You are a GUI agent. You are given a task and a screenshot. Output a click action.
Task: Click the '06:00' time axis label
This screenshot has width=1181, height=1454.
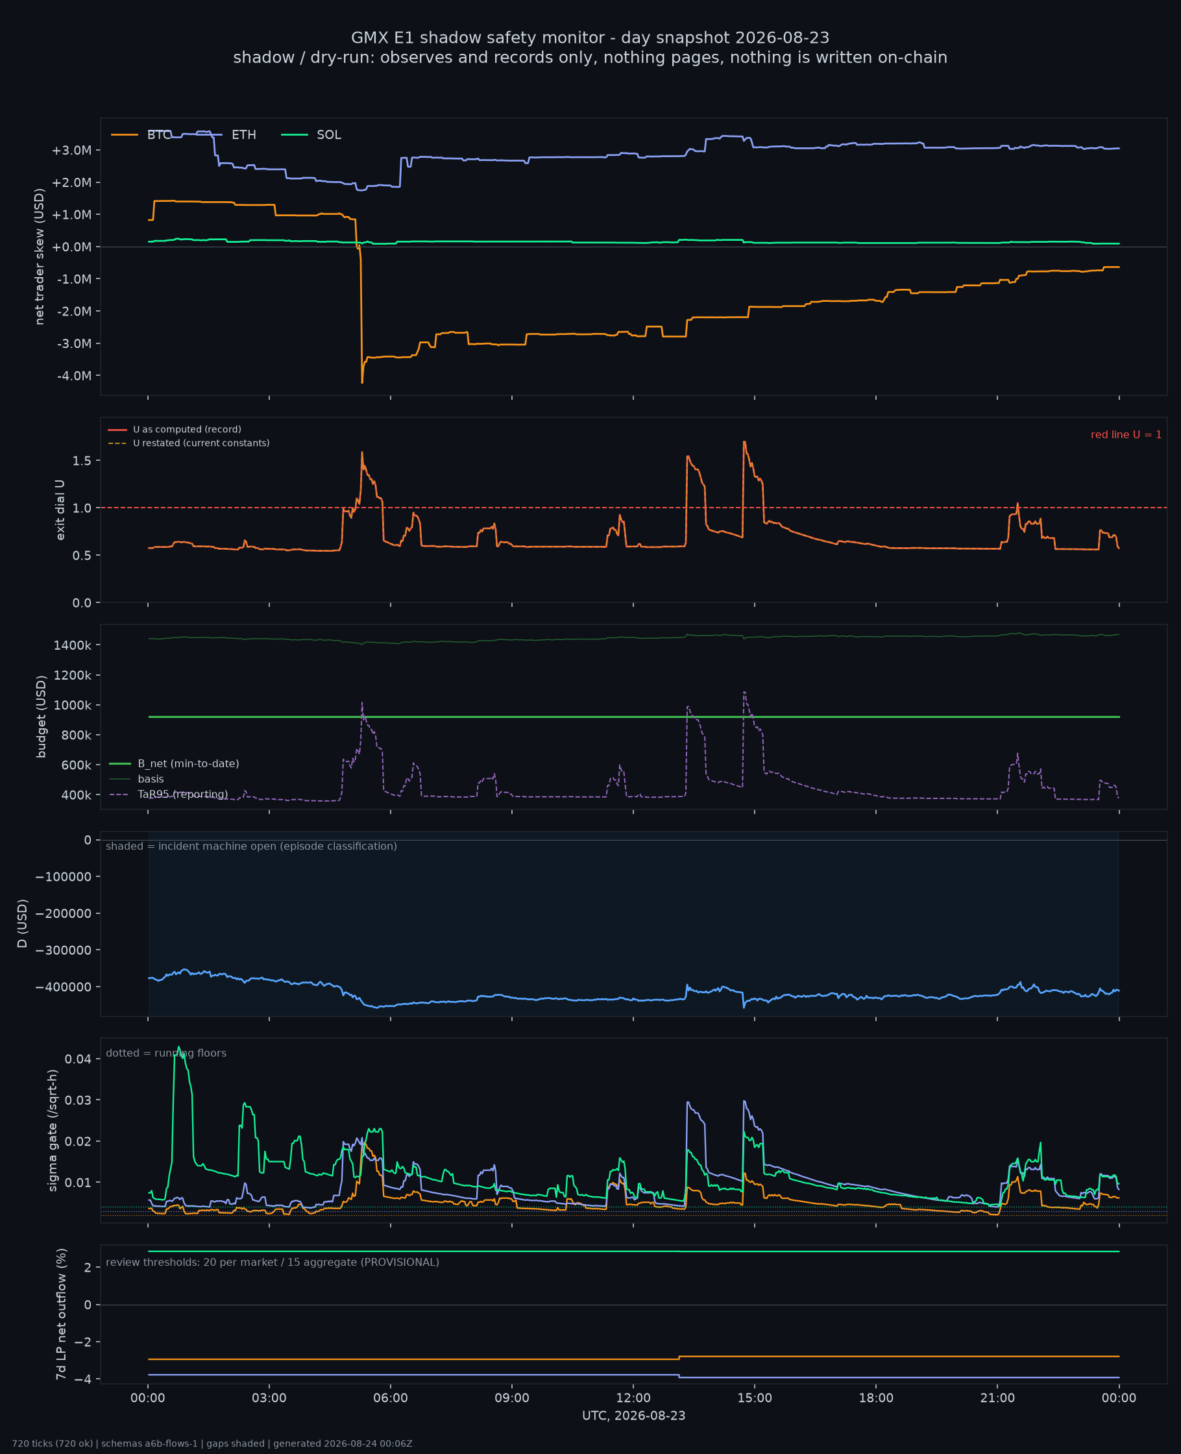pos(391,1398)
